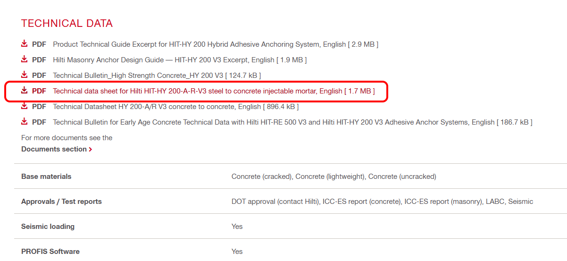Click PDF label of the 186.7 kB bulletin

click(x=39, y=122)
